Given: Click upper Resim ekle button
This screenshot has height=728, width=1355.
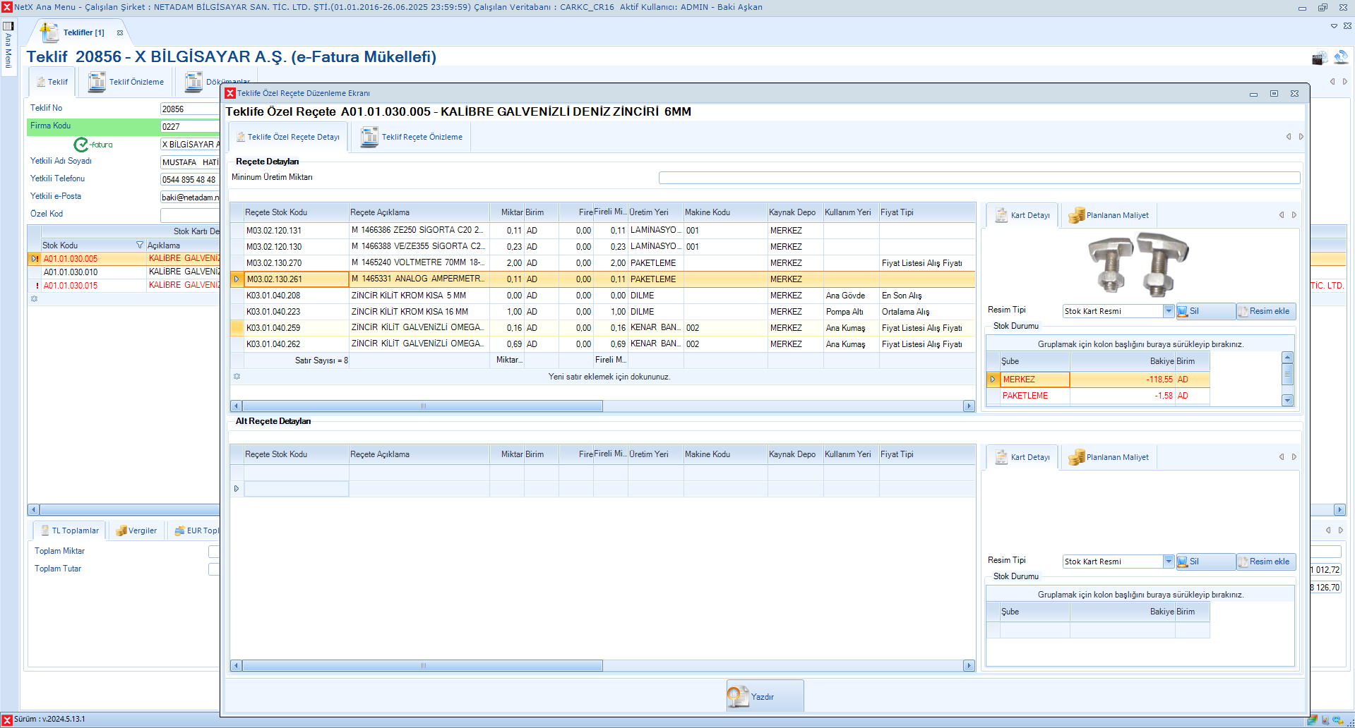Looking at the screenshot, I should pyautogui.click(x=1266, y=311).
